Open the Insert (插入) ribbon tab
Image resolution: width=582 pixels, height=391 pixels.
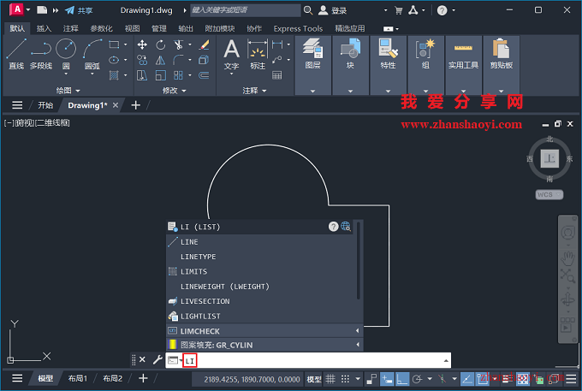point(44,28)
